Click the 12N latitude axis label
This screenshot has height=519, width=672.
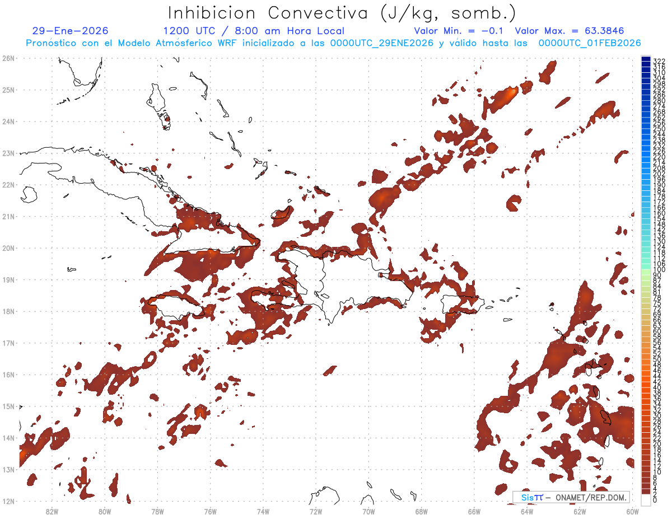coord(8,501)
